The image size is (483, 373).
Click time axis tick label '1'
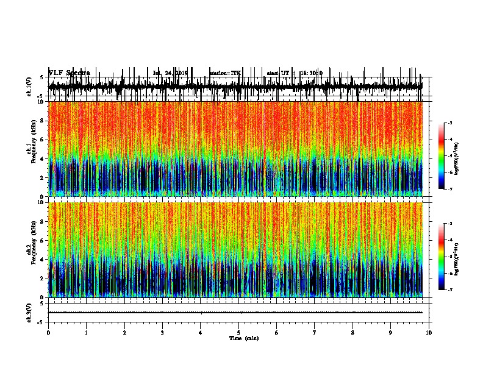[x=86, y=333]
